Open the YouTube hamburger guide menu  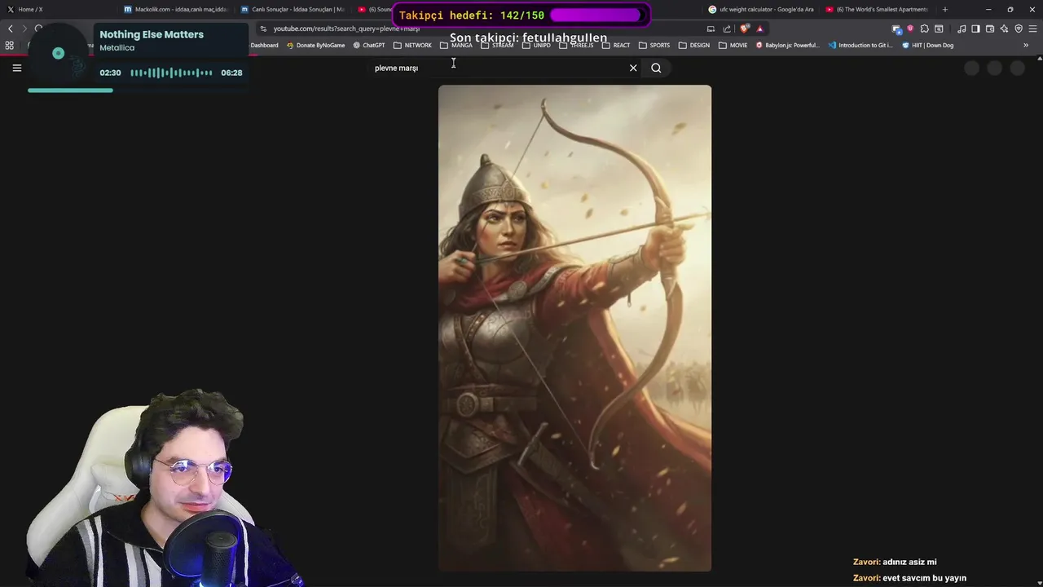point(16,68)
